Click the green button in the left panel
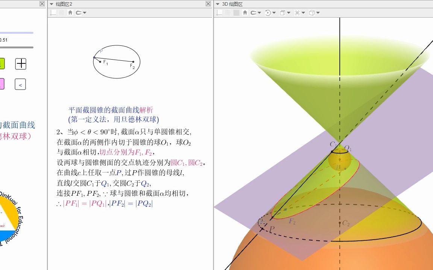The width and height of the screenshot is (433, 270). click(x=2, y=64)
